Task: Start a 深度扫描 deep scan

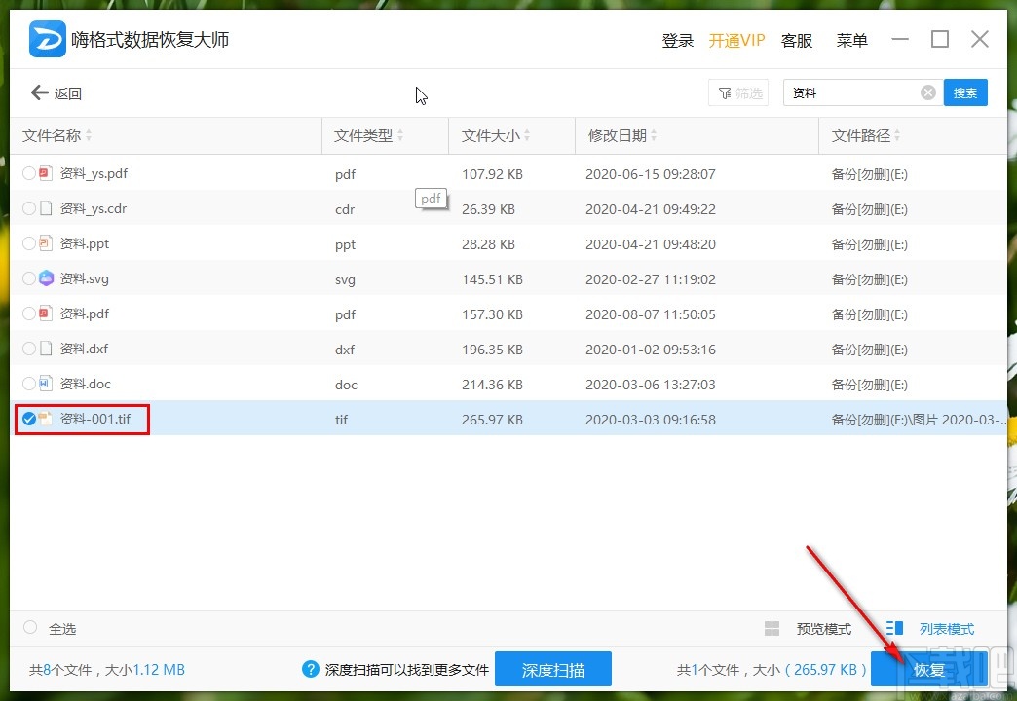Action: (553, 669)
